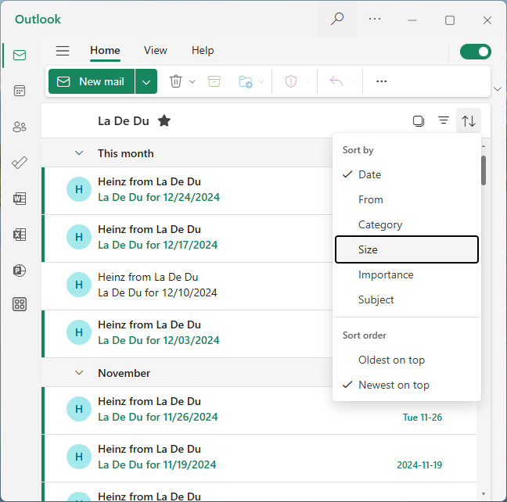Open email La De Du for 12/03/2024
The height and width of the screenshot is (502, 507).
(x=188, y=334)
